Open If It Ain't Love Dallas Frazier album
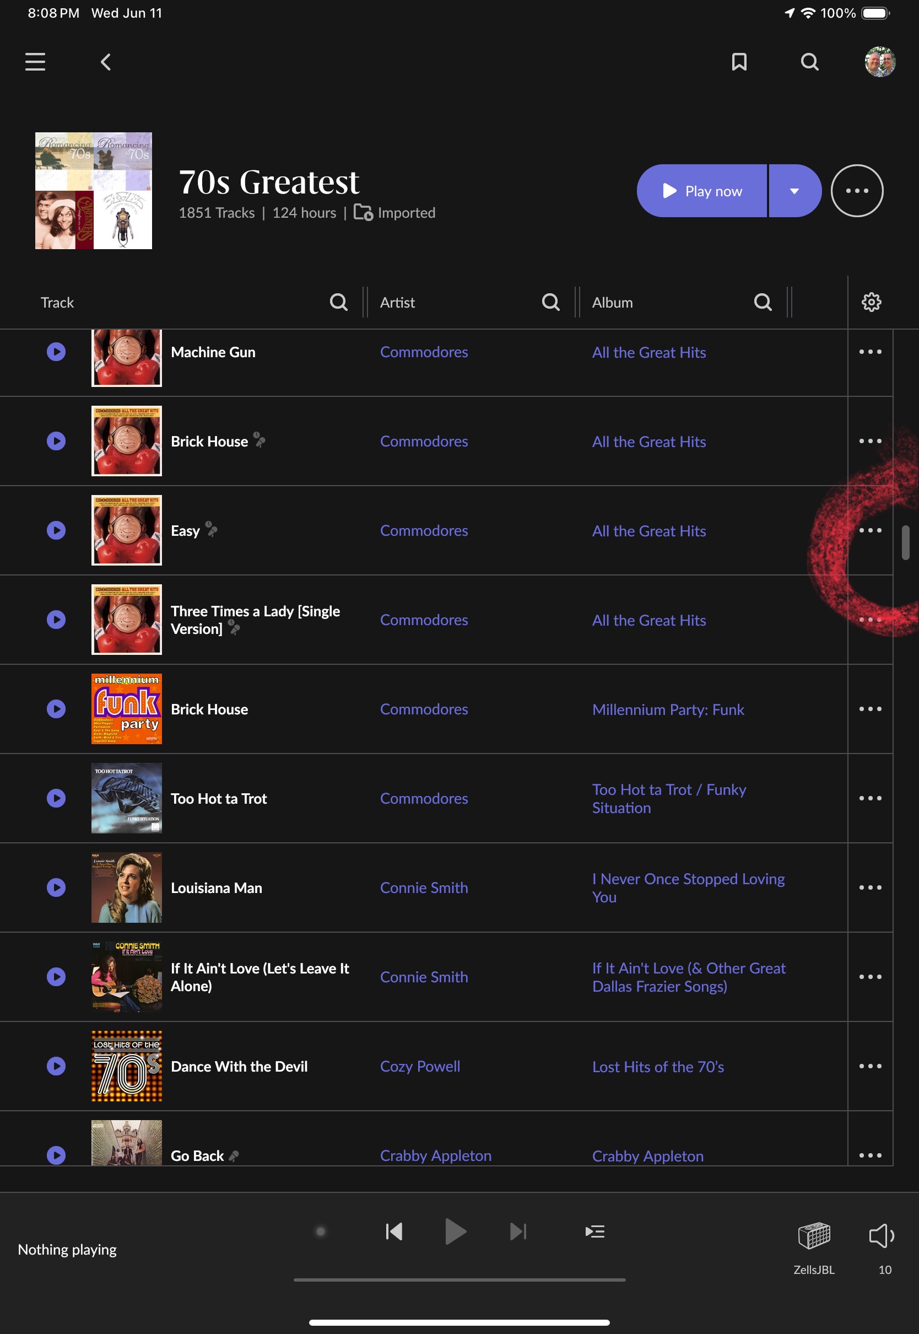 click(689, 977)
